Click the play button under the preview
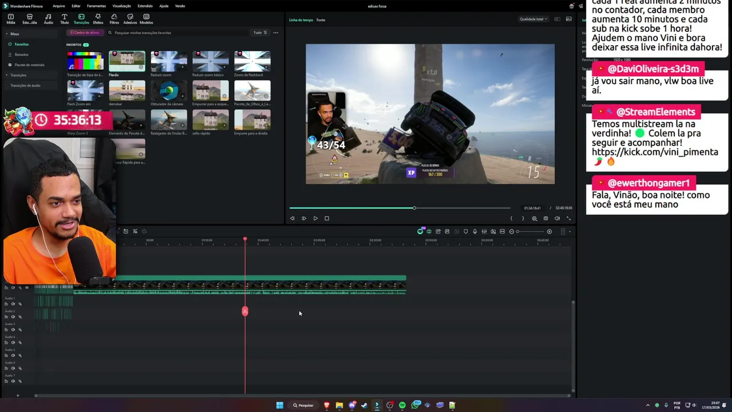 point(315,218)
